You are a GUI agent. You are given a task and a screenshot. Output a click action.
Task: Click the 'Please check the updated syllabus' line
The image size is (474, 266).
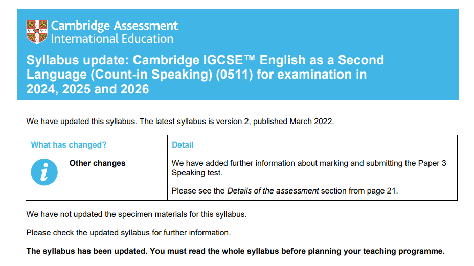(x=128, y=233)
